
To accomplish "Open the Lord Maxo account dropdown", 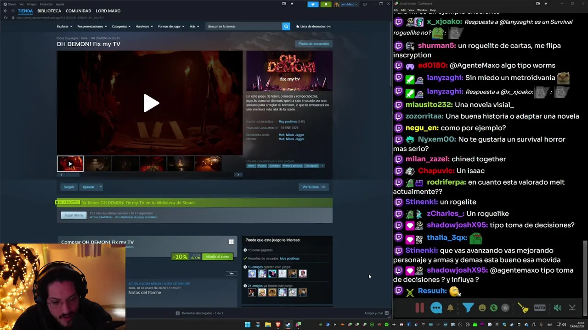I will tap(346, 4).
